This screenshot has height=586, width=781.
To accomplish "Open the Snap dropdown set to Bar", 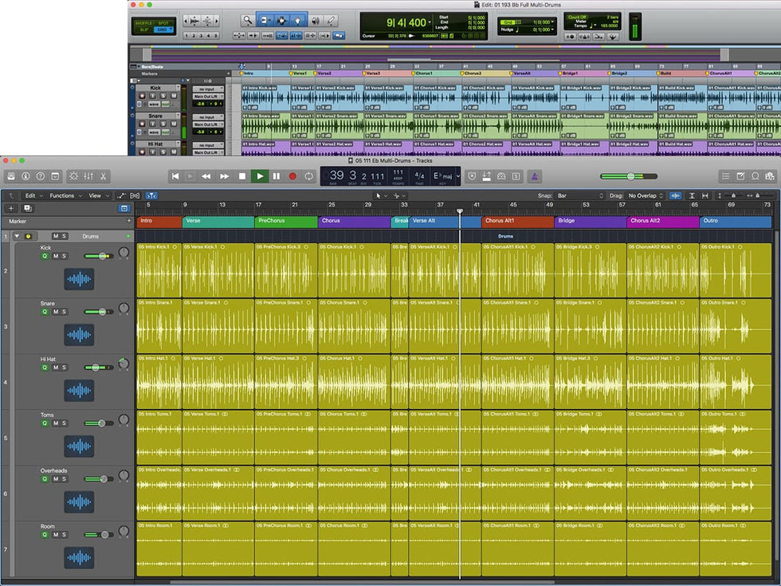I will pos(580,195).
